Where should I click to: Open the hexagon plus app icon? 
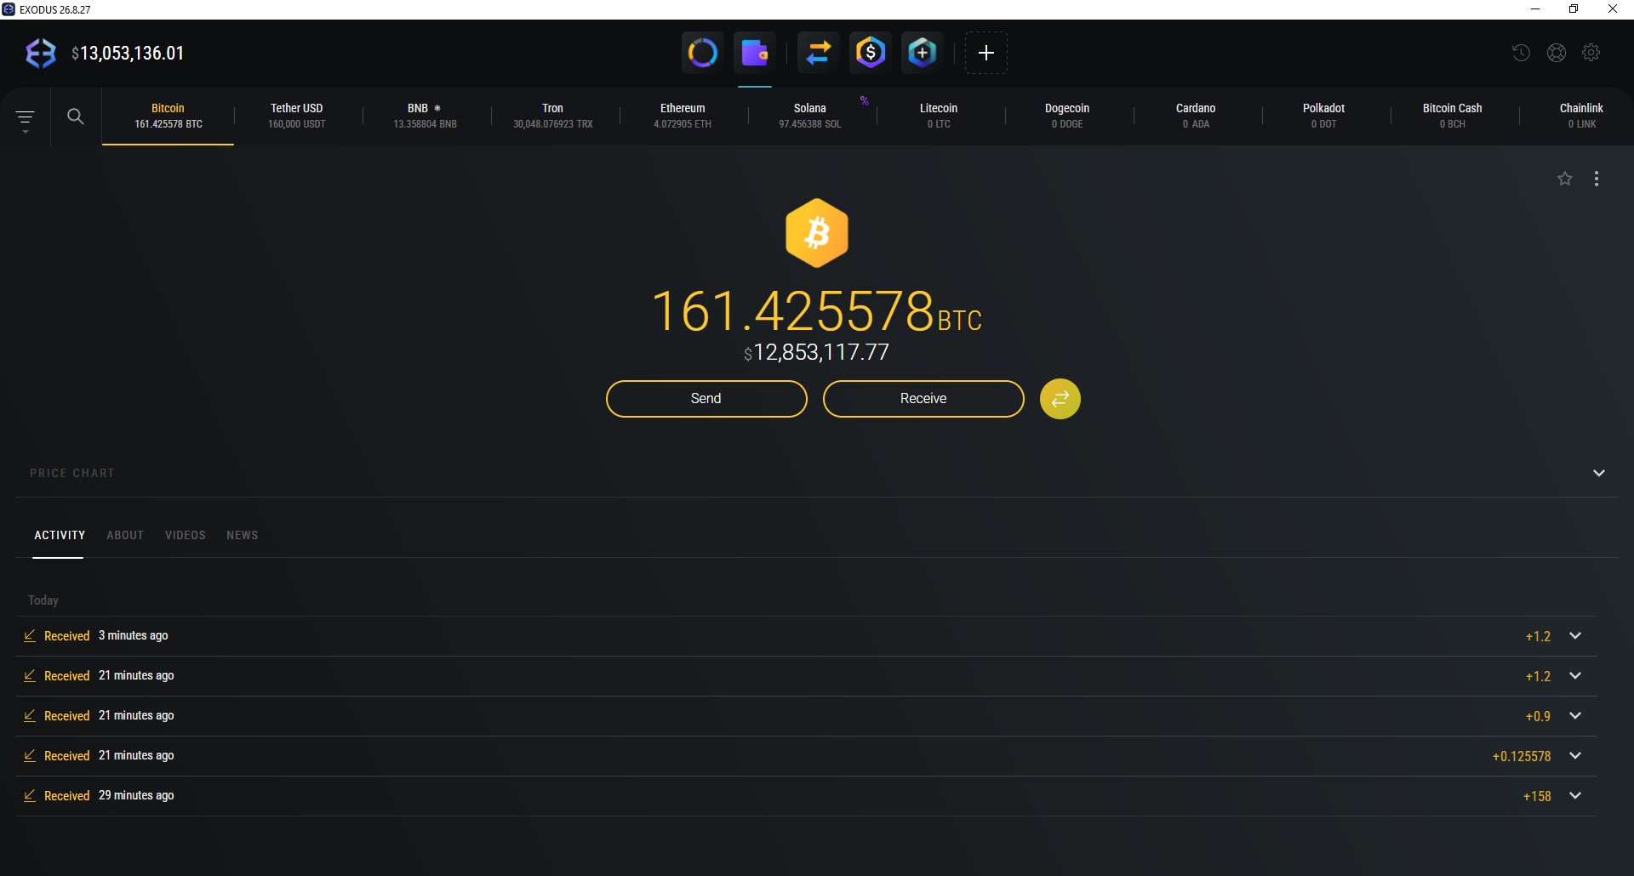tap(922, 53)
